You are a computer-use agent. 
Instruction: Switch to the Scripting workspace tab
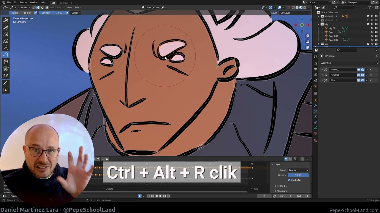point(63,3)
